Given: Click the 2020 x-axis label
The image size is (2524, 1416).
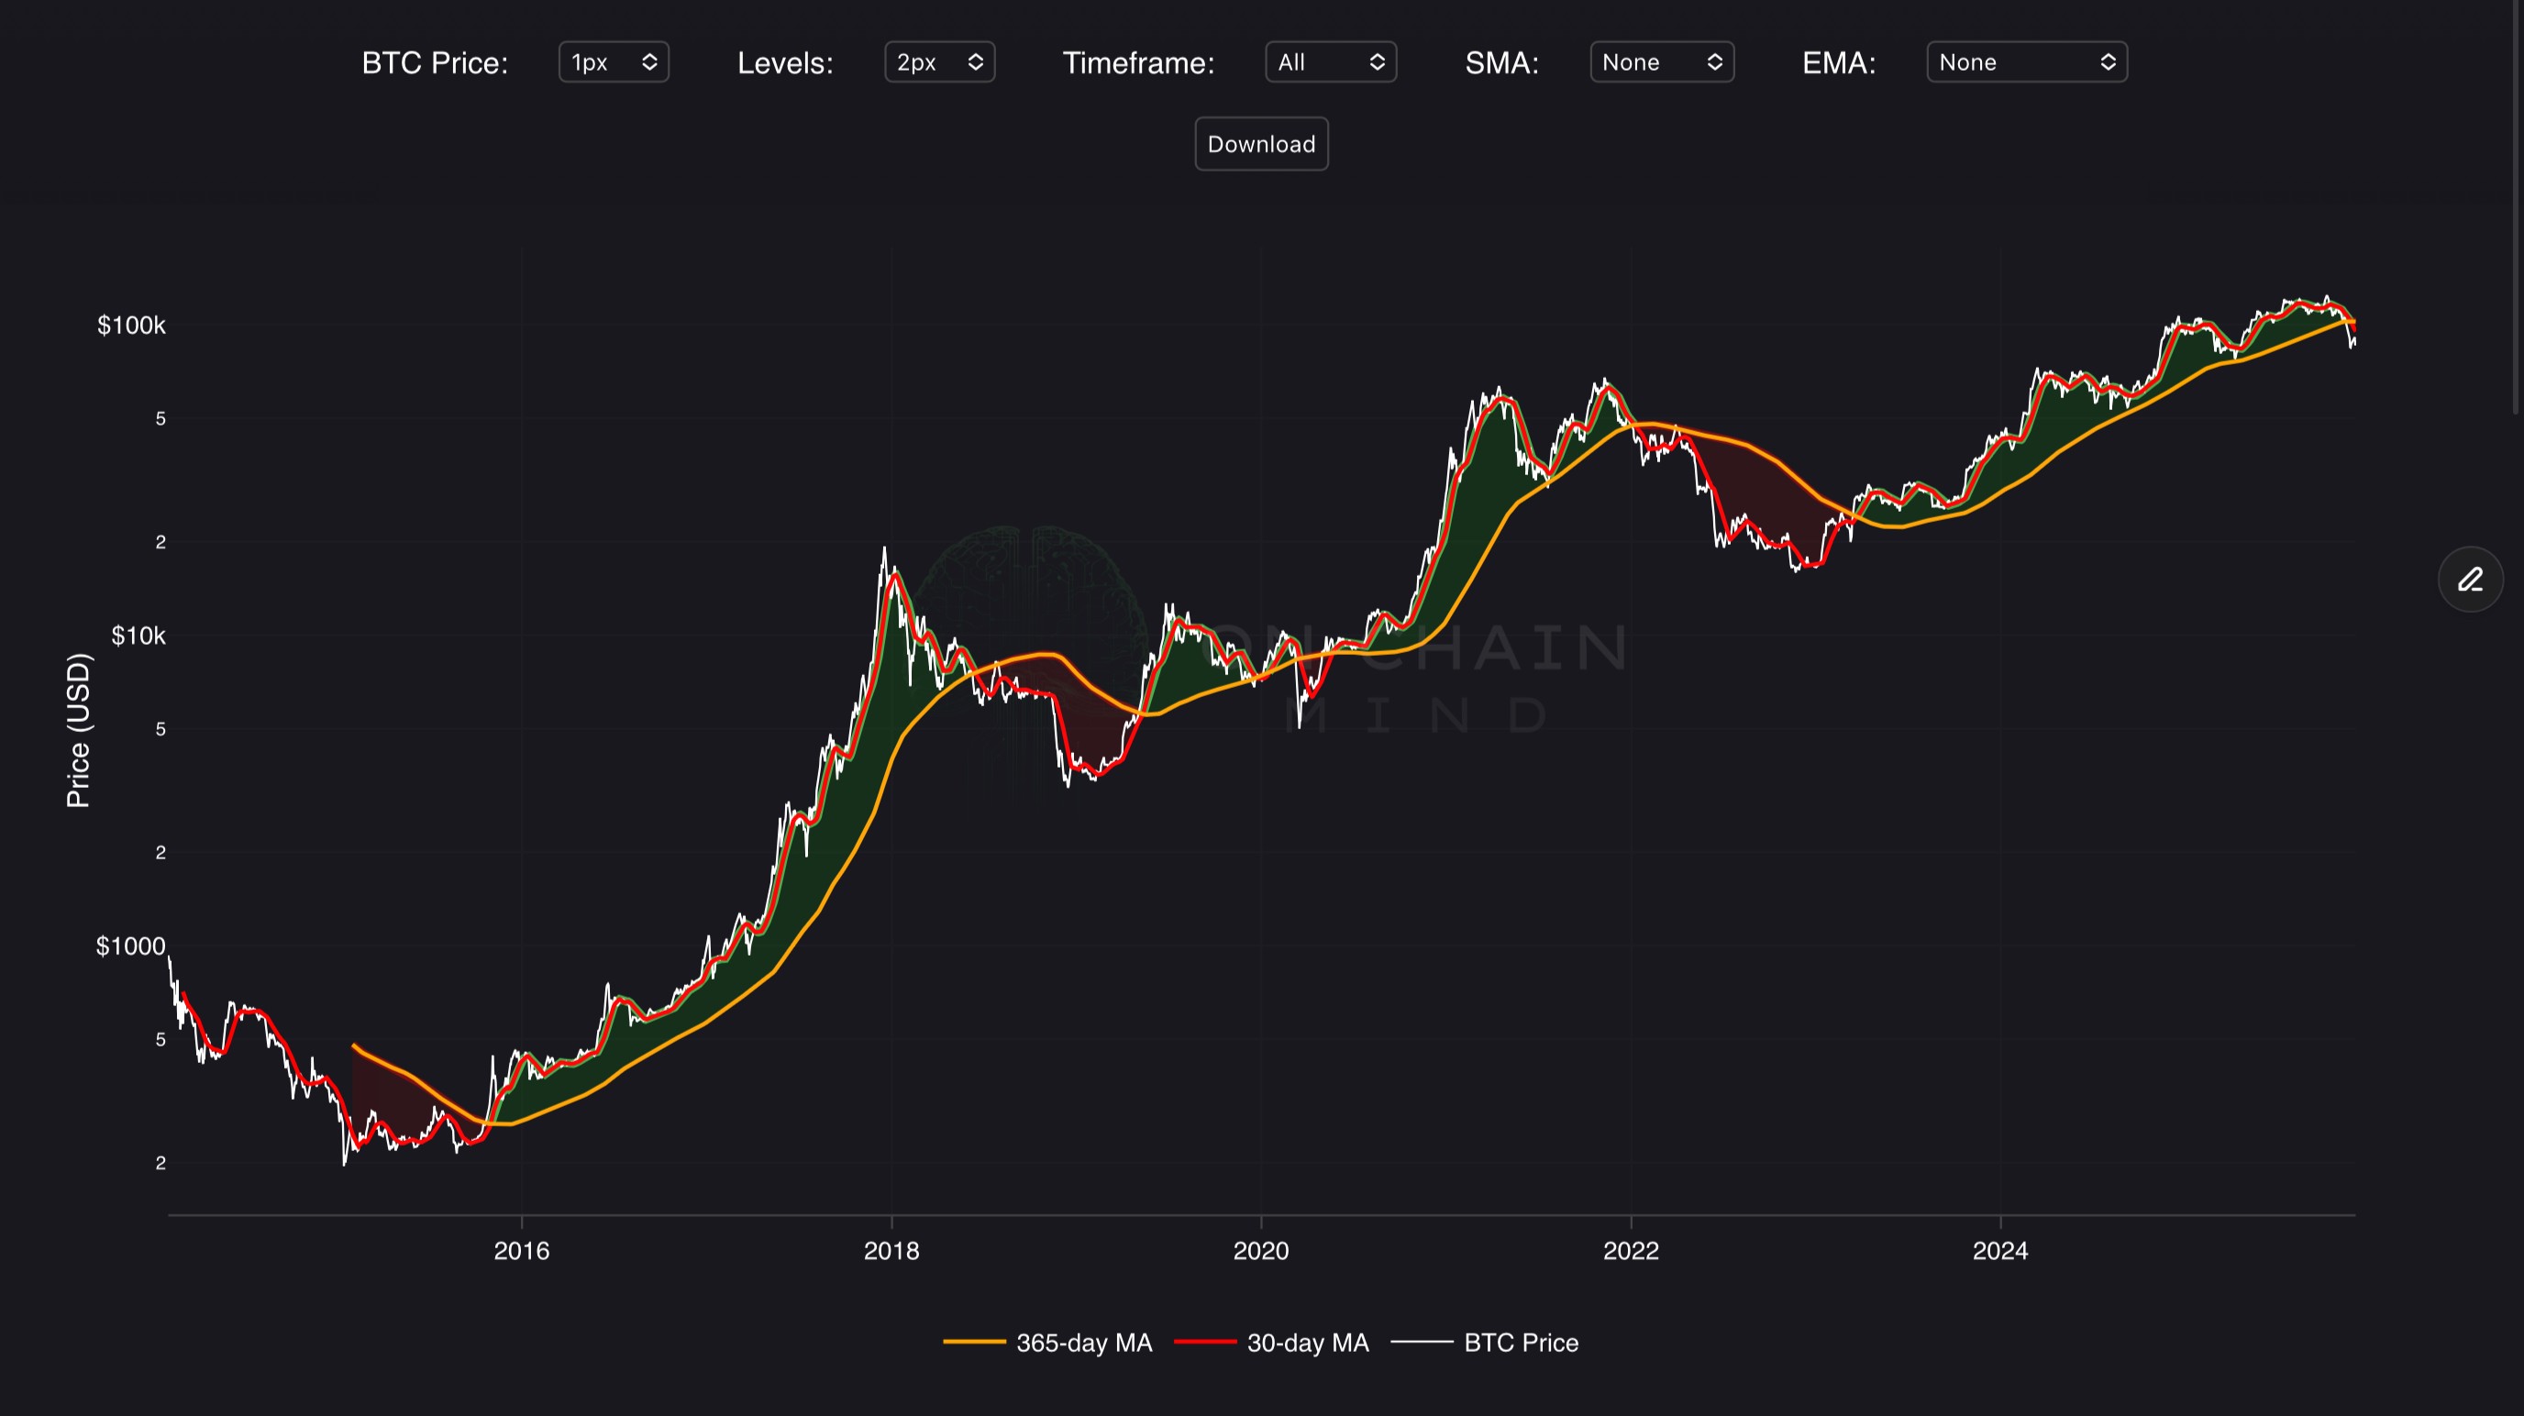Looking at the screenshot, I should click(x=1260, y=1251).
